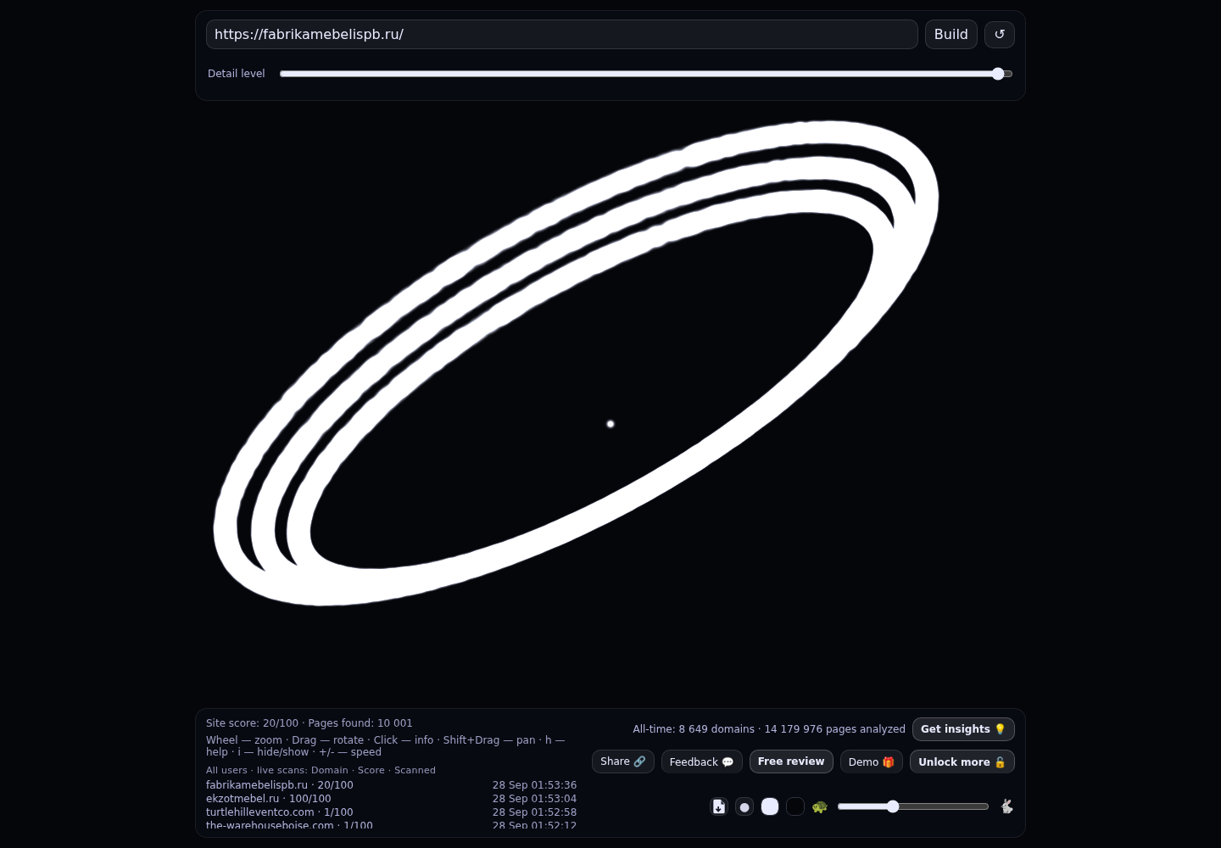Screen dimensions: 1221x848
Task: Click the rabbit fast-speed icon
Action: point(1006,806)
